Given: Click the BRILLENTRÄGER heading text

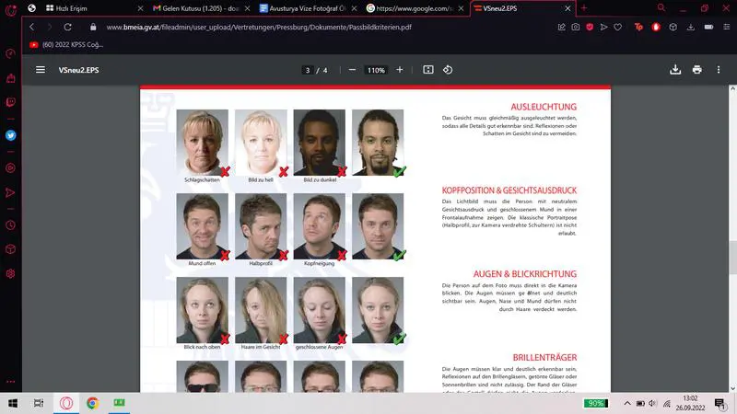Looking at the screenshot, I should [544, 358].
